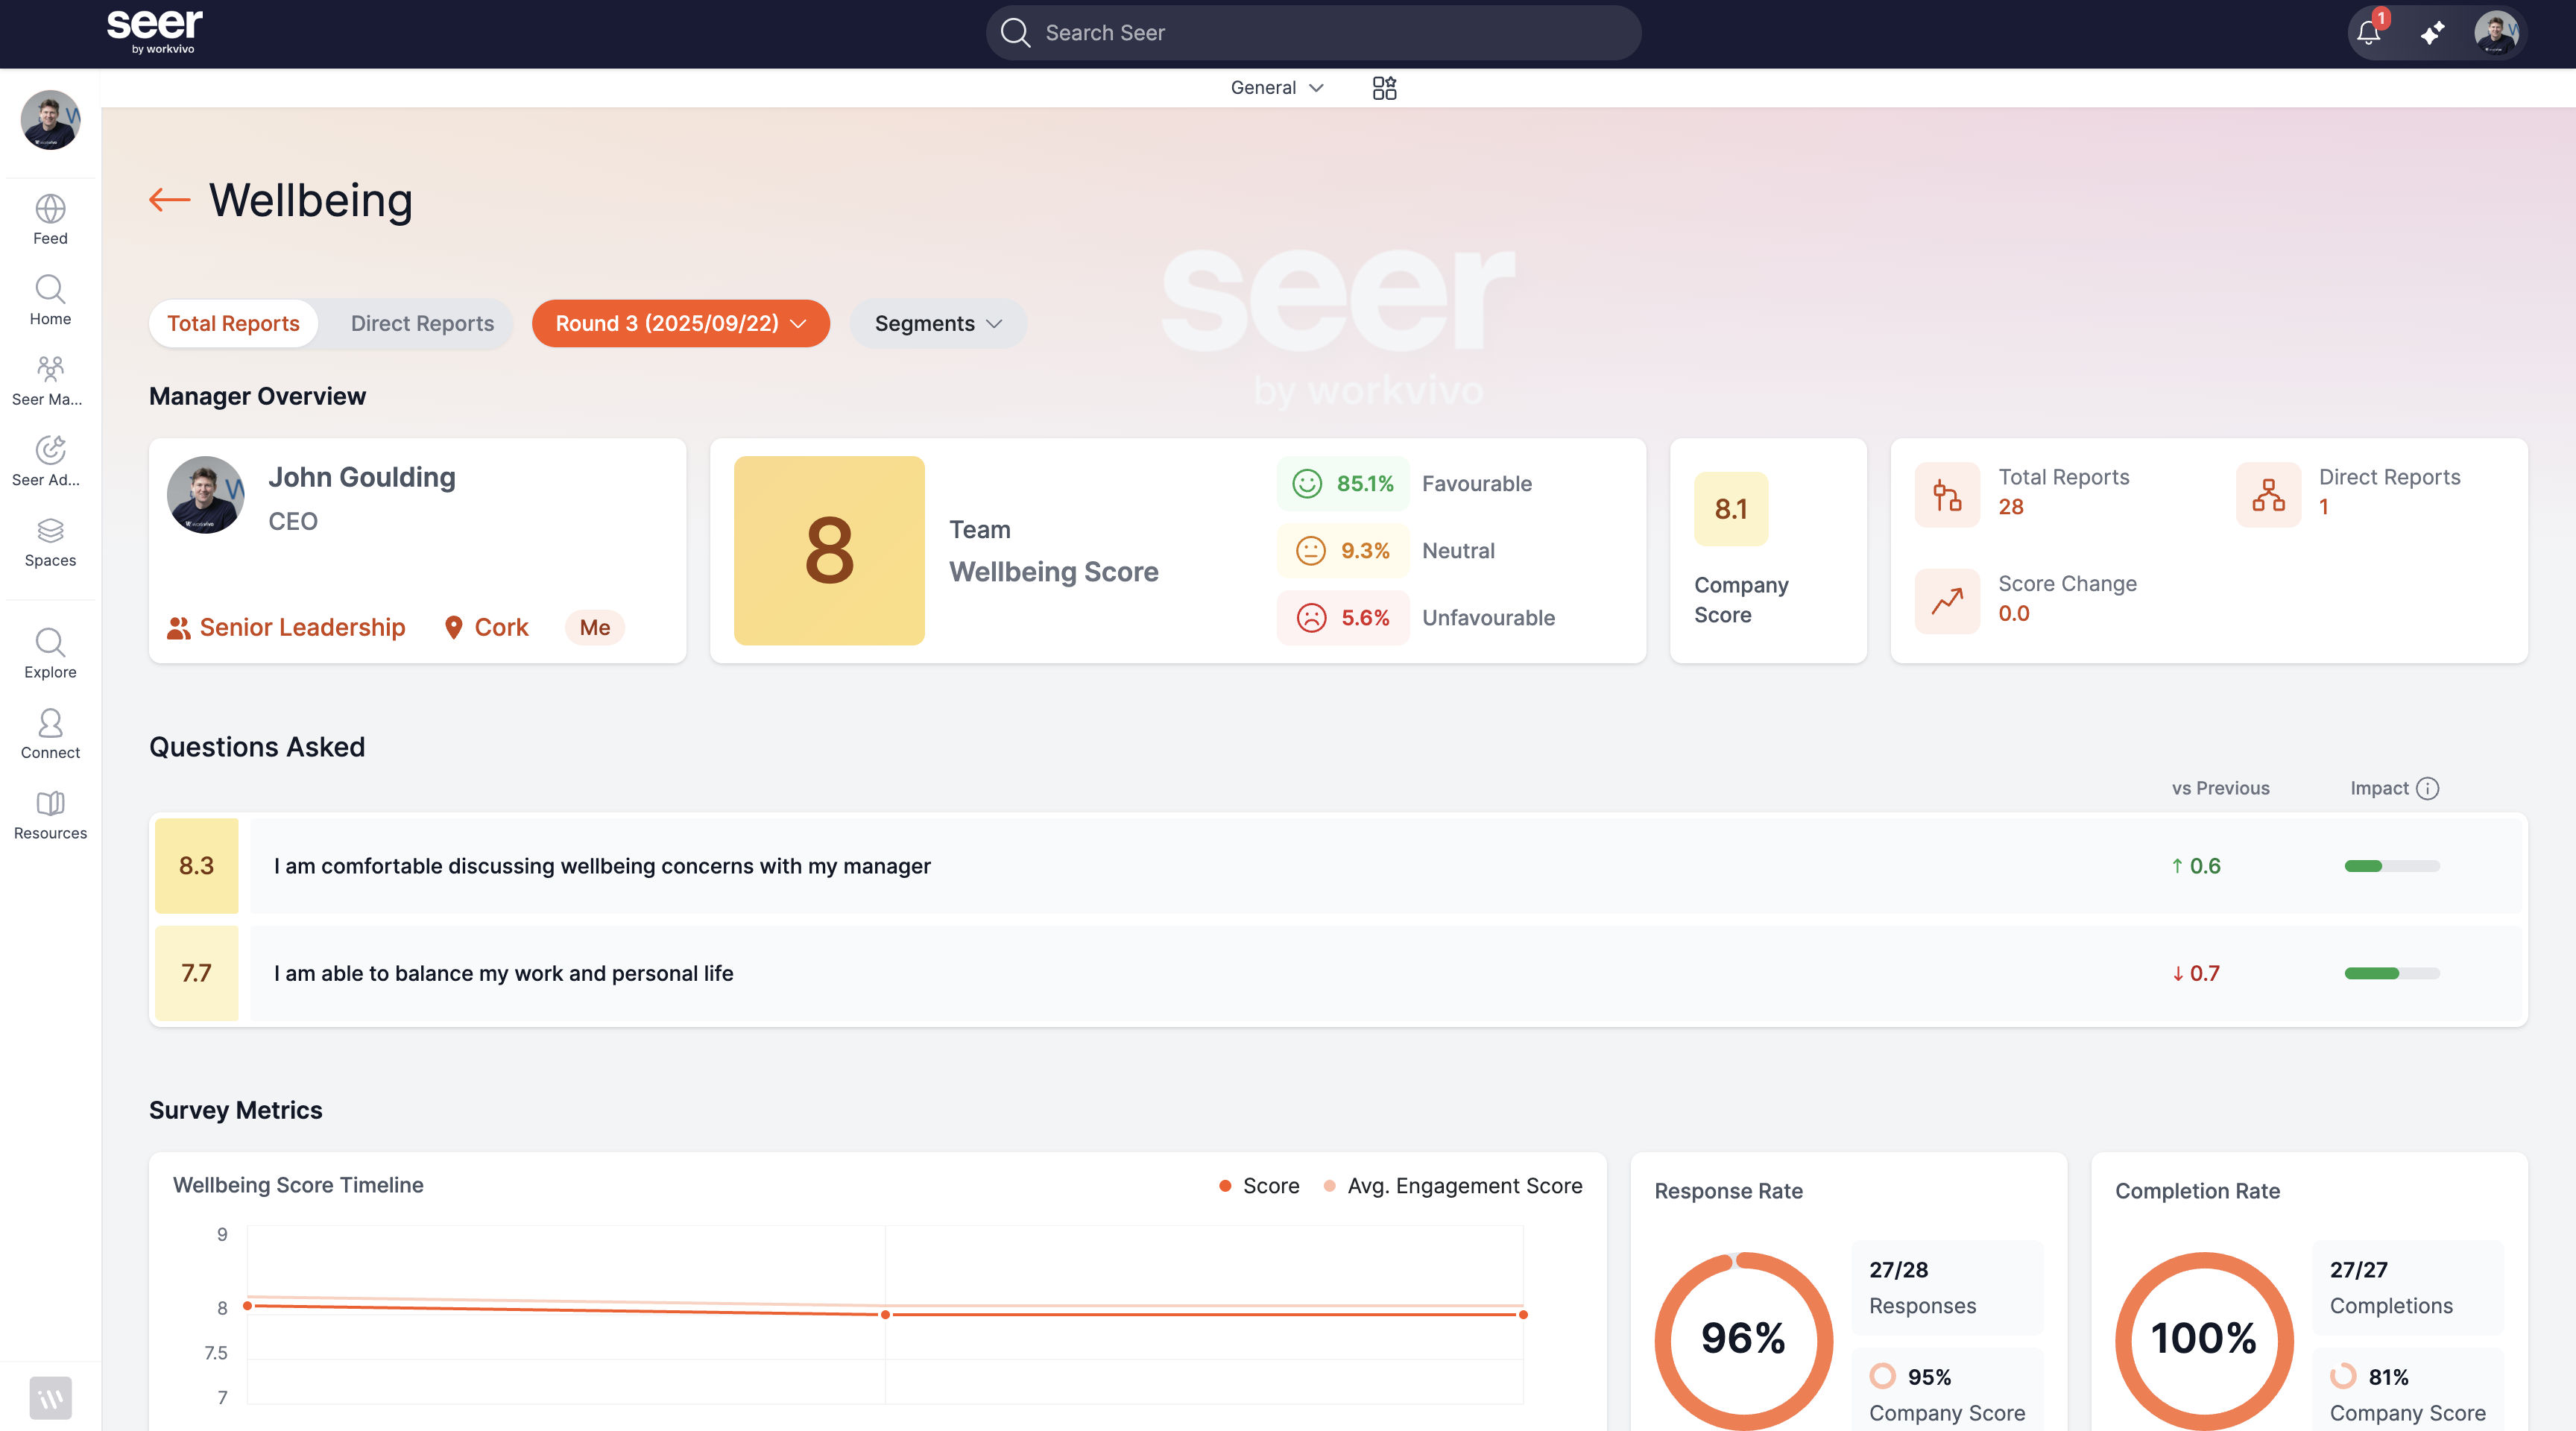
Task: Open Connect in the sidebar
Action: (x=50, y=734)
